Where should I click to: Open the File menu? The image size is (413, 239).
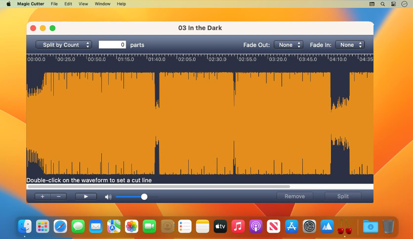coord(54,4)
